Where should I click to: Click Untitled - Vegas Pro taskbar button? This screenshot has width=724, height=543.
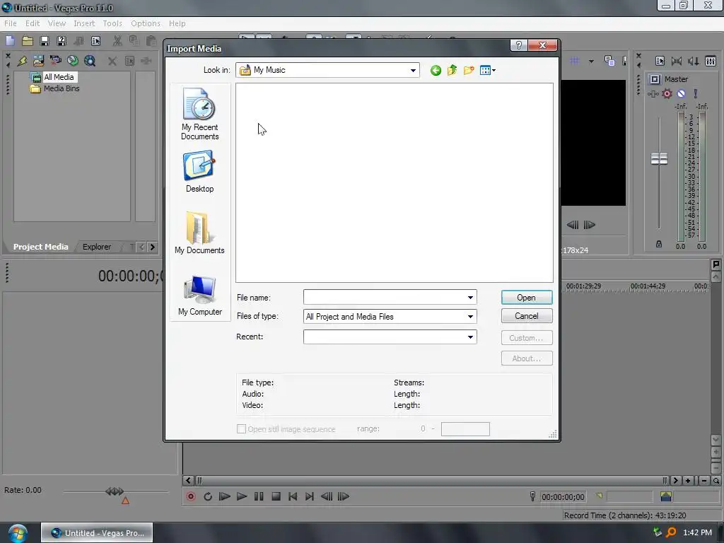point(97,533)
